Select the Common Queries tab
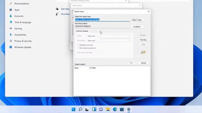 (82, 31)
